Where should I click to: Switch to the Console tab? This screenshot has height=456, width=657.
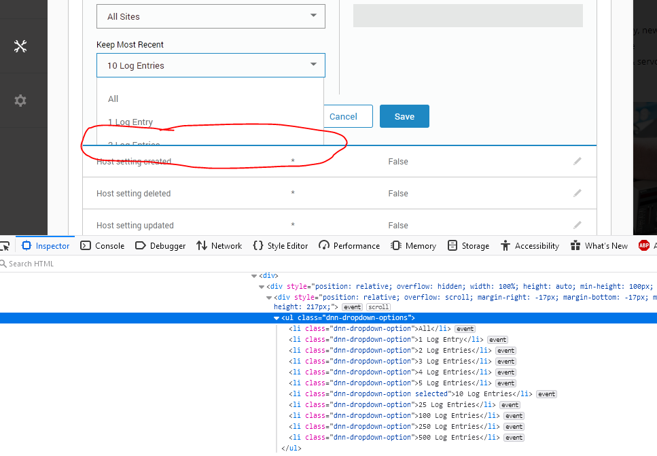(x=102, y=245)
